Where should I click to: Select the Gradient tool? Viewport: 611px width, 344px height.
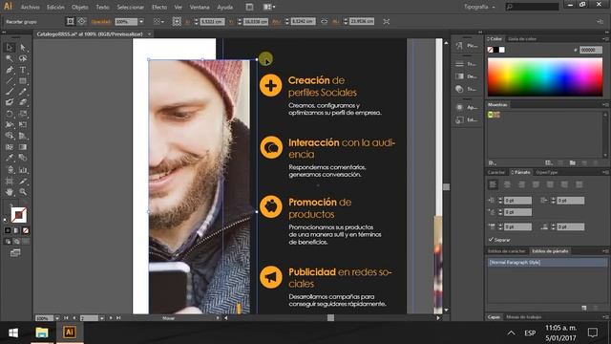(x=23, y=147)
